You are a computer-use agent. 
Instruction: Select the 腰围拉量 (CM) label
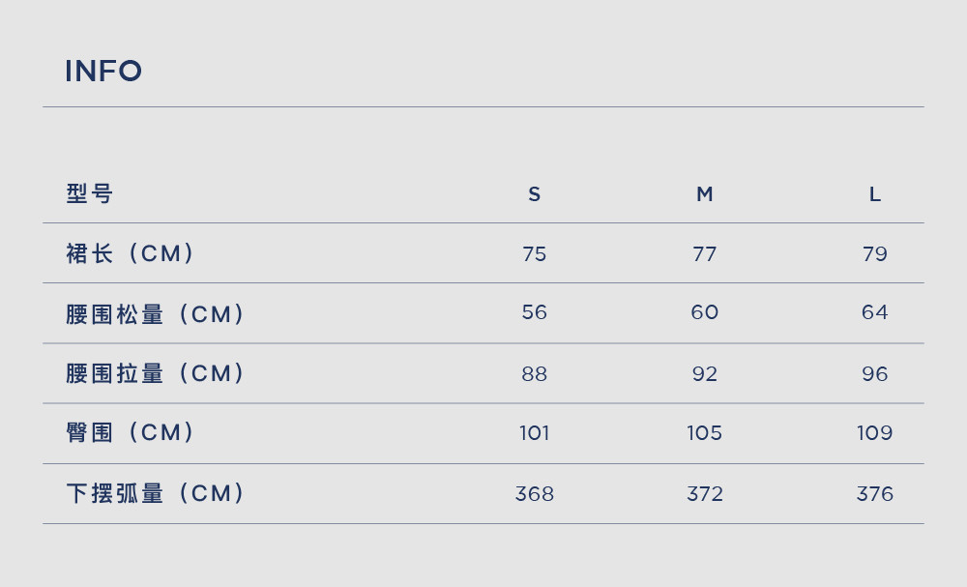156,373
